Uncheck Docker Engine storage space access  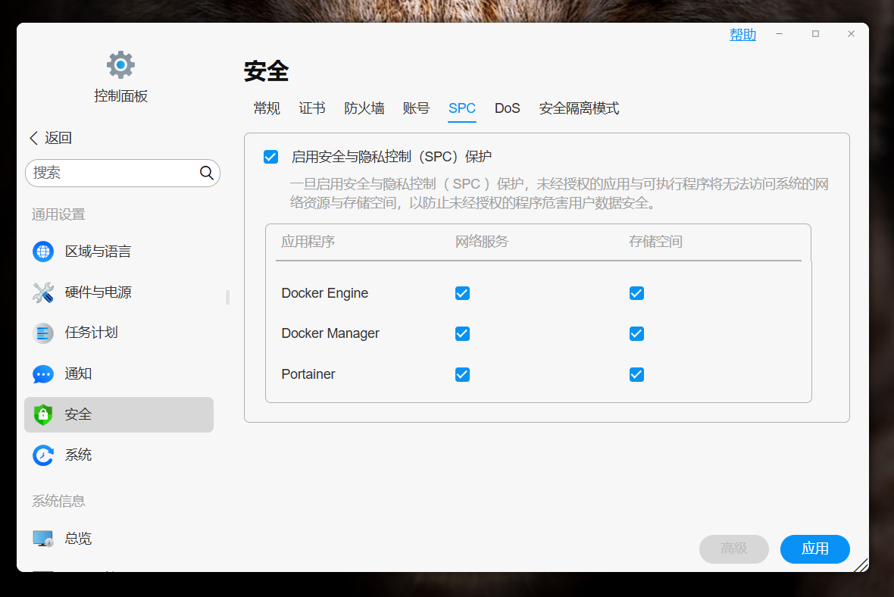pos(637,293)
